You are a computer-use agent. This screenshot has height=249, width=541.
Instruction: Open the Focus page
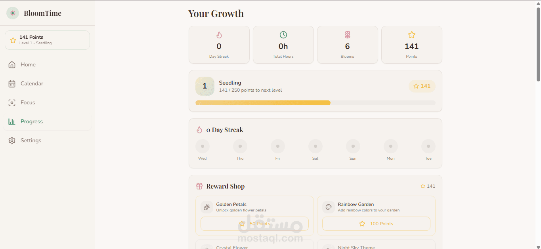pos(28,103)
